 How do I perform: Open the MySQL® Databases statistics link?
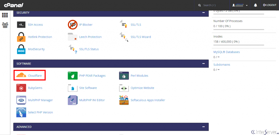tap(226, 52)
